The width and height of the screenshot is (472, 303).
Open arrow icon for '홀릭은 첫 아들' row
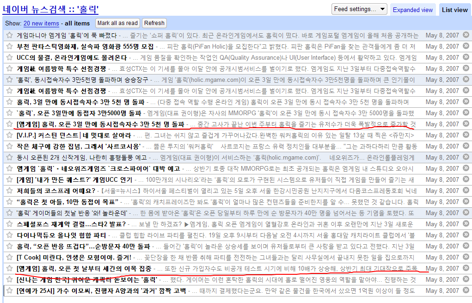click(466, 202)
